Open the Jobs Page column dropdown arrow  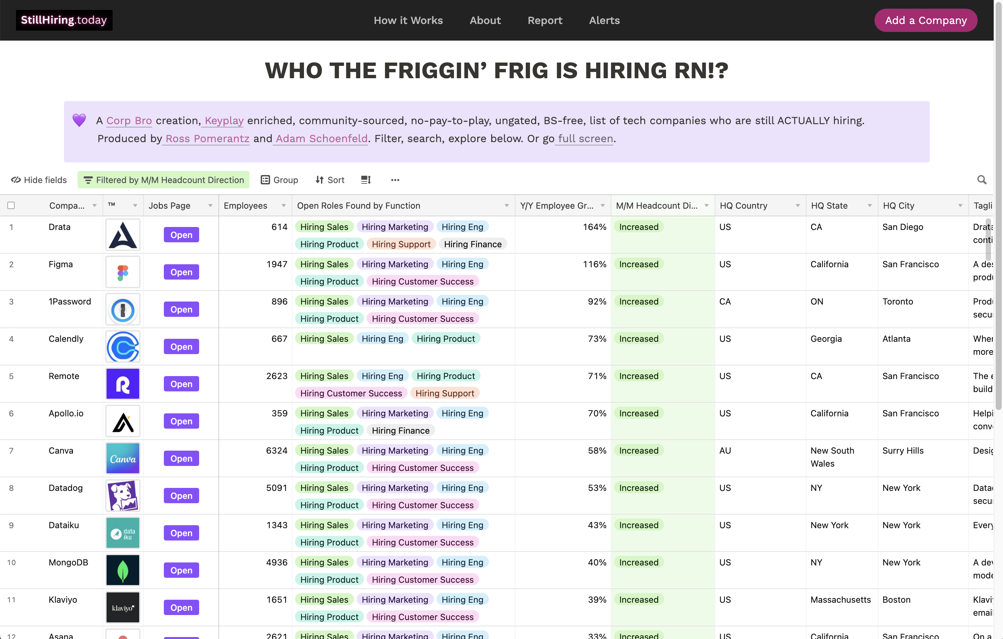pos(210,206)
